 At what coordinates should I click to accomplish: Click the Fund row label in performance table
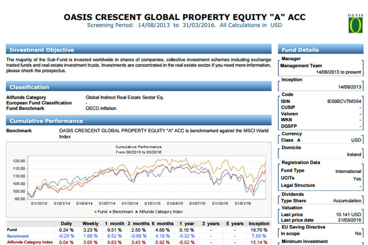click(x=12, y=230)
